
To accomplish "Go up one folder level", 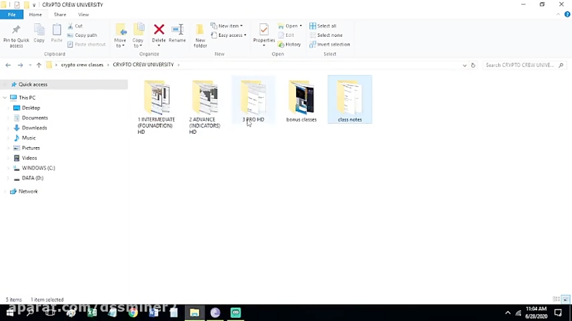I will pos(39,65).
